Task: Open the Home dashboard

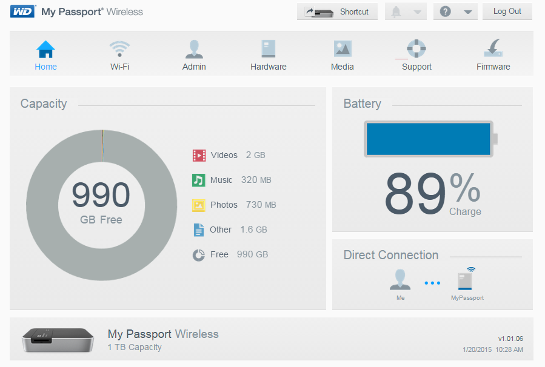Action: [45, 51]
